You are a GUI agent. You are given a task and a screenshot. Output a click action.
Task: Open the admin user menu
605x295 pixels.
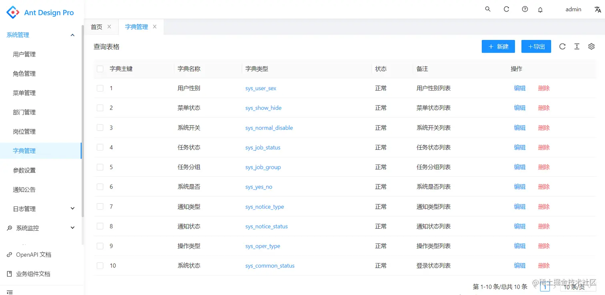pyautogui.click(x=573, y=9)
